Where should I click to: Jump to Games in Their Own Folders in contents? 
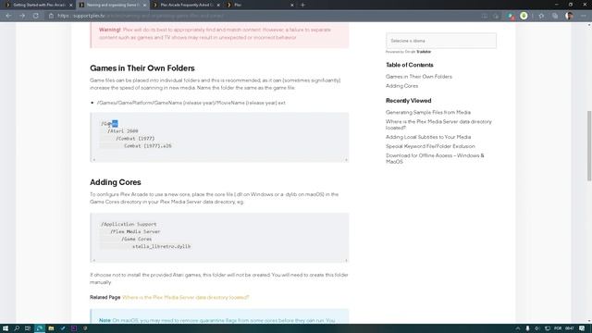point(419,77)
